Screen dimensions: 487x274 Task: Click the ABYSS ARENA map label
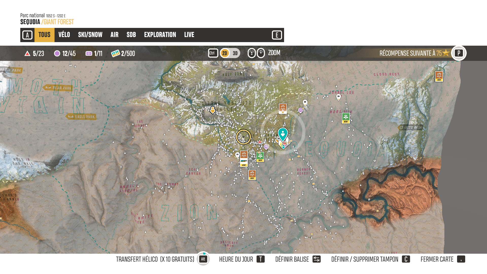[411, 128]
